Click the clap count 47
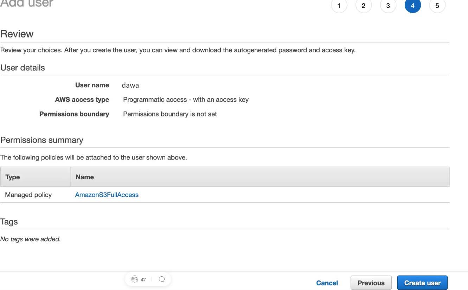 coord(143,280)
